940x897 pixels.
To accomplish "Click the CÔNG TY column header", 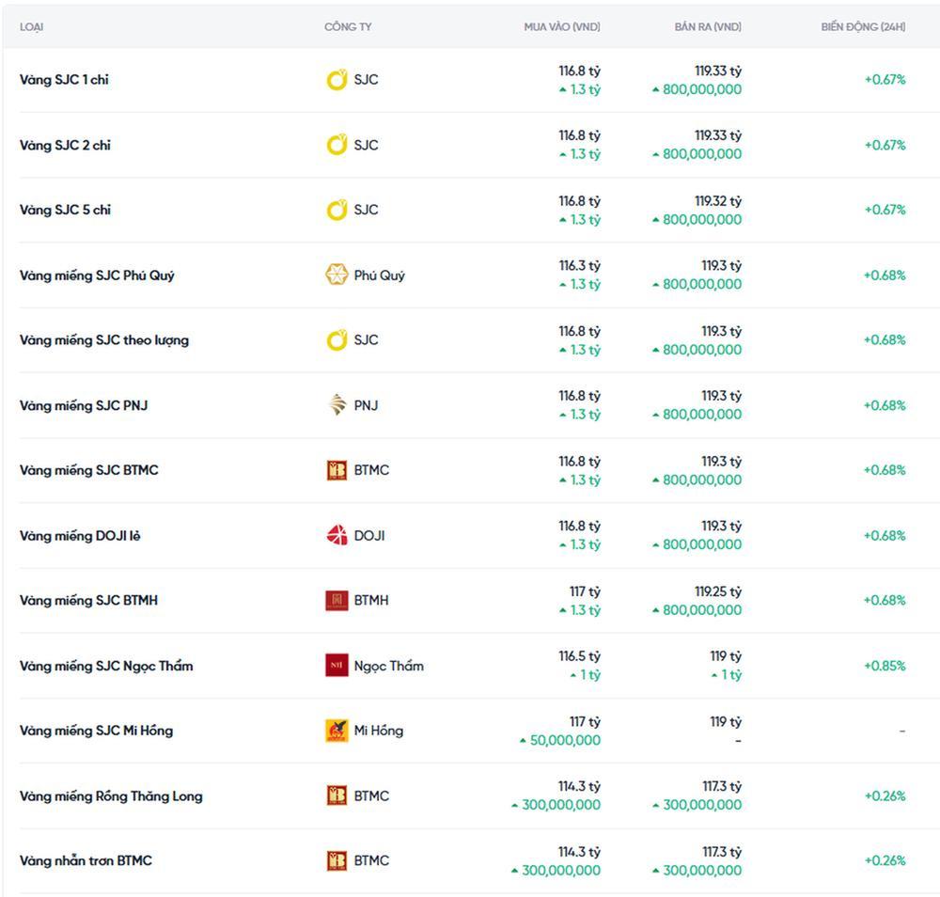I will coord(348,27).
